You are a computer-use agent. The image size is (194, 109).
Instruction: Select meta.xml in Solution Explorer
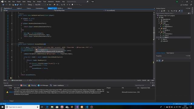click(x=165, y=41)
